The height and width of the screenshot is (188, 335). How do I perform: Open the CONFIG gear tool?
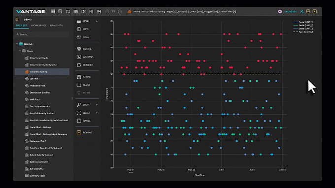tap(84, 49)
